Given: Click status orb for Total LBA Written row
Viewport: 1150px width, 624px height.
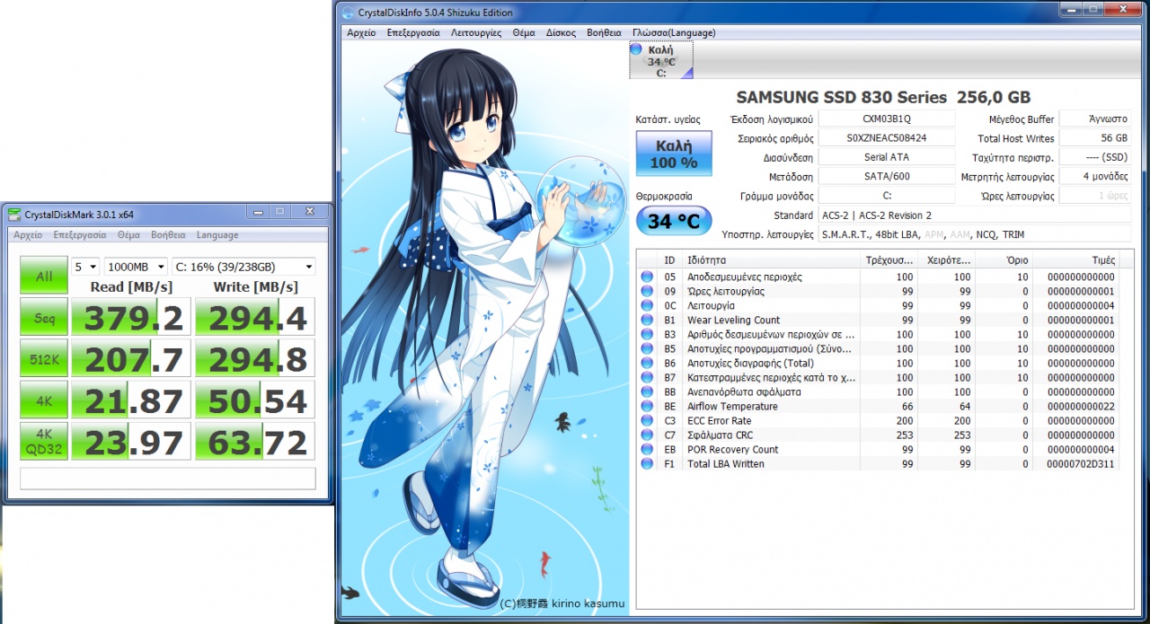Looking at the screenshot, I should 647,463.
